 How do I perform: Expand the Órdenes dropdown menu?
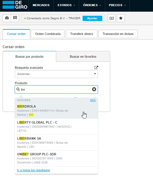92,5
